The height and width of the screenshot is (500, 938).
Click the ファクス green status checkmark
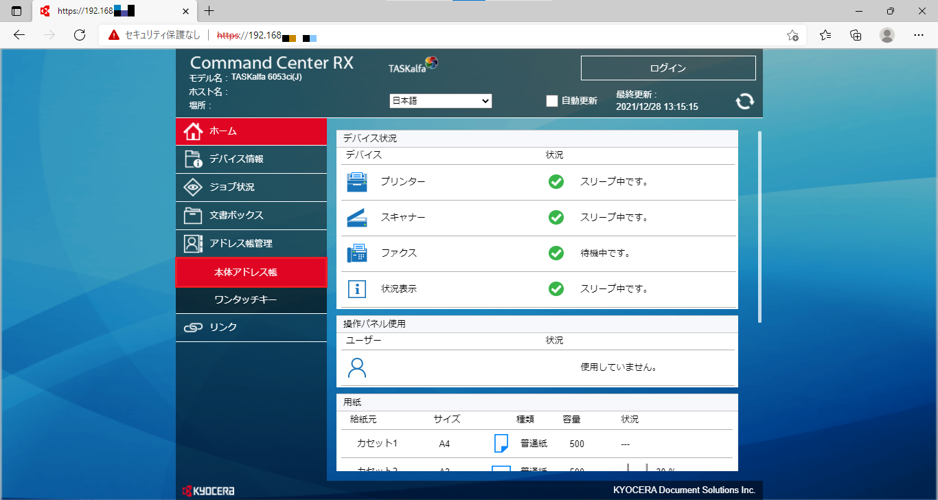click(x=556, y=253)
